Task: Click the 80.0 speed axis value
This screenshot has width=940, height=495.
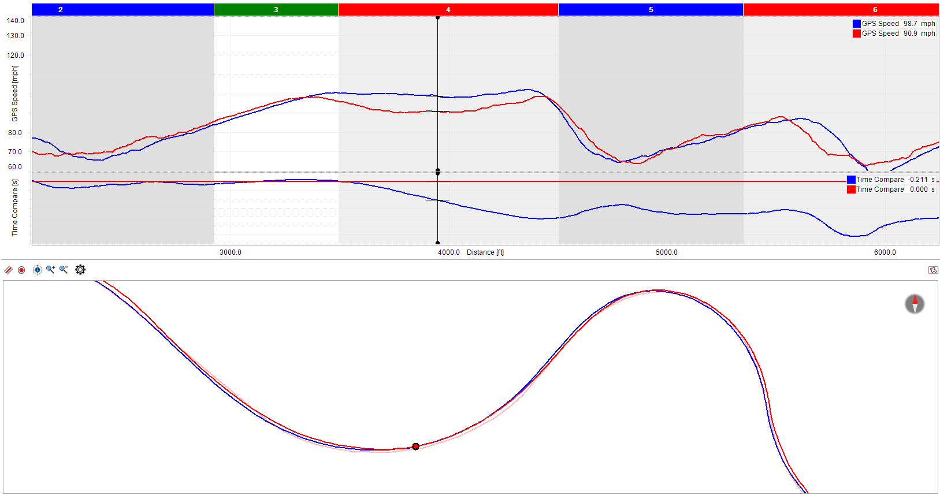Action: [x=15, y=133]
